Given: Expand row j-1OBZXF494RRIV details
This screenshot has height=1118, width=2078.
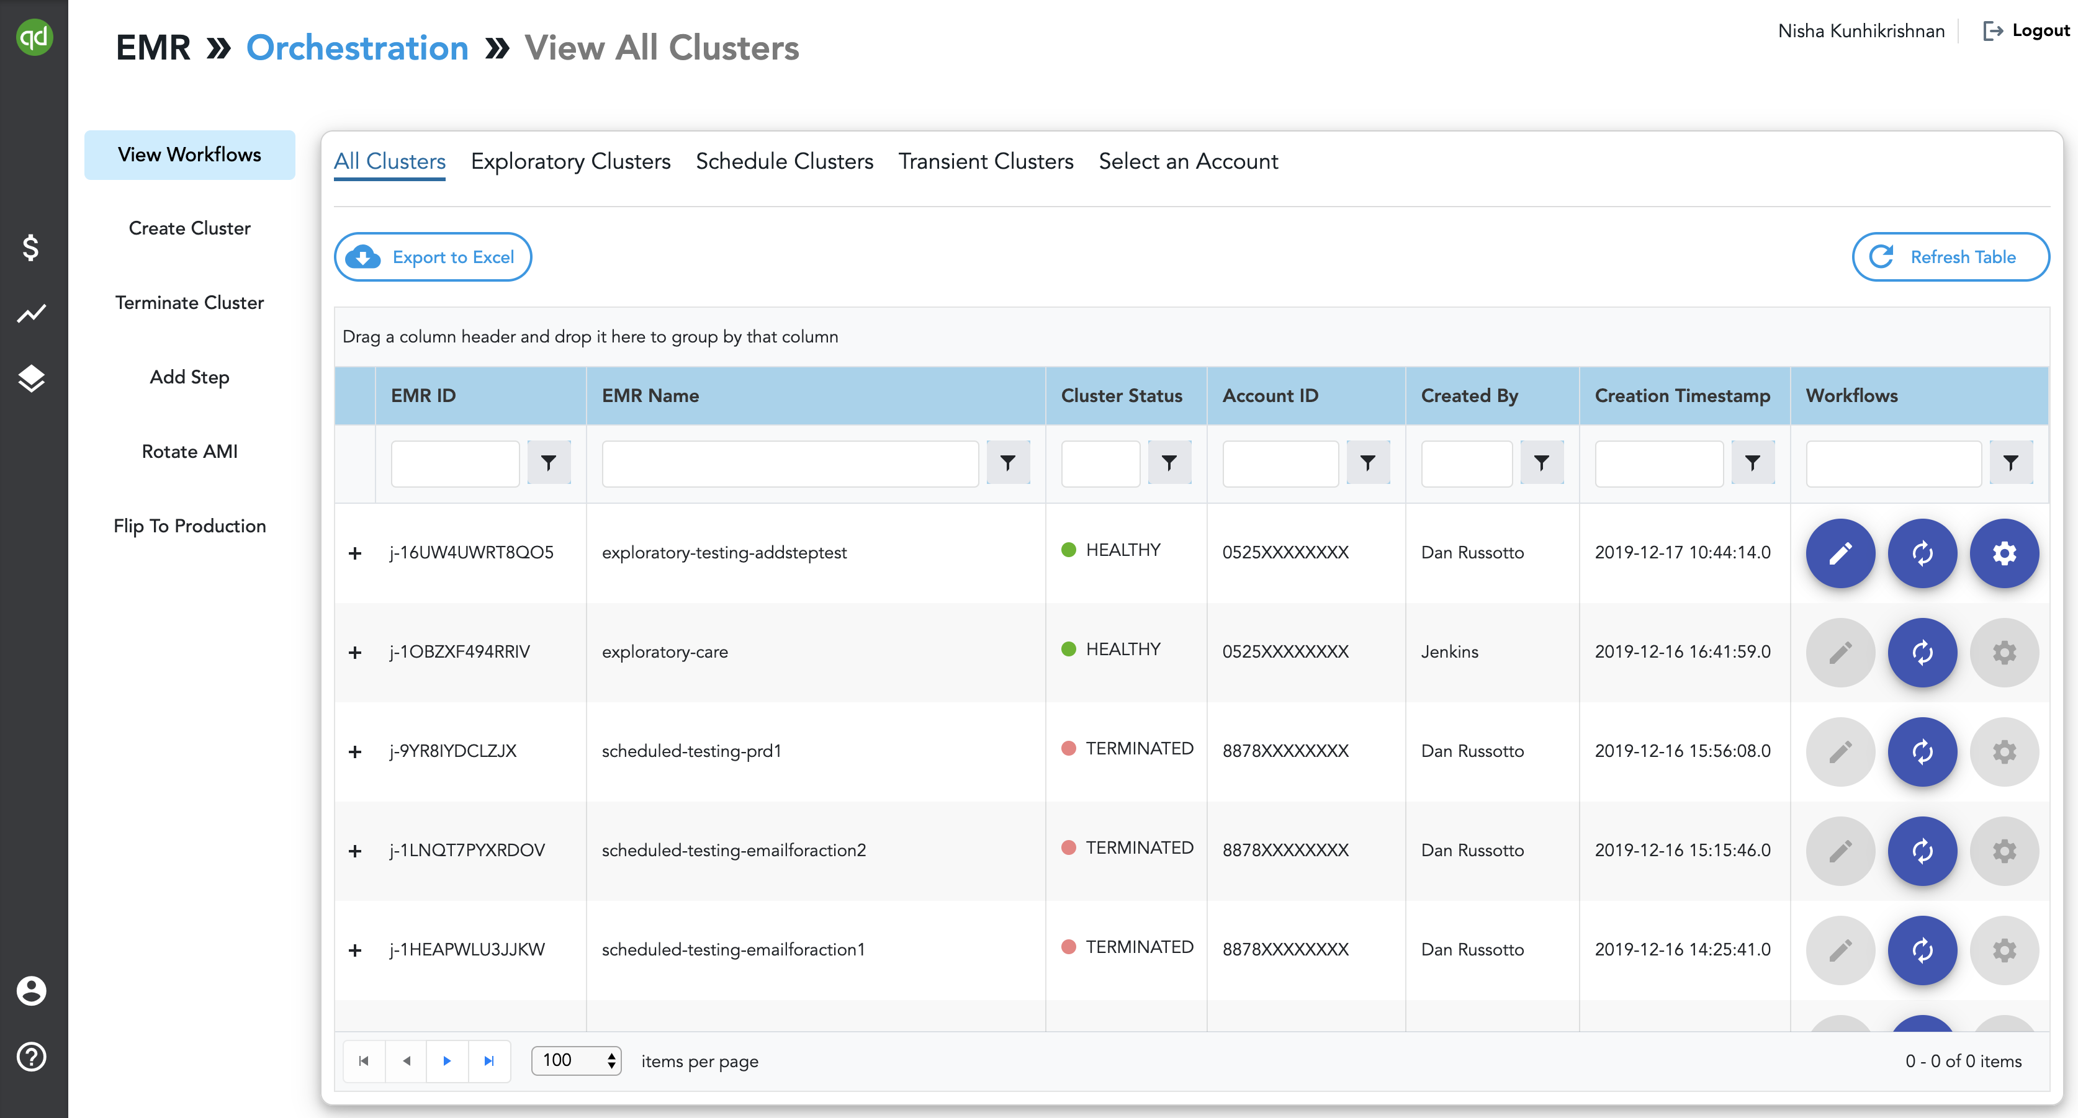Looking at the screenshot, I should point(355,653).
